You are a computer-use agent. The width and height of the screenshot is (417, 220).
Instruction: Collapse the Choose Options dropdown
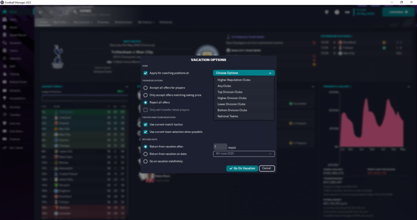tap(244, 73)
